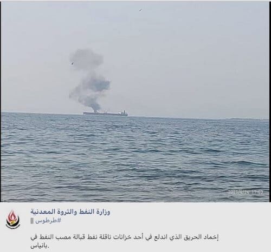This screenshot has height=252, width=271.
Task: Click the red flame inside the logo
Action: click(x=12, y=216)
